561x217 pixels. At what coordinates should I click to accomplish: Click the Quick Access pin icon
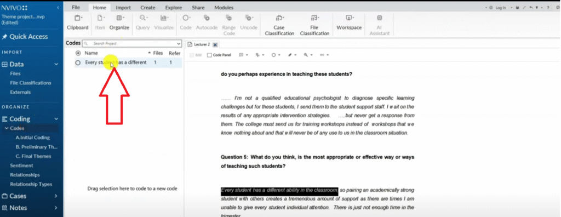[4, 37]
